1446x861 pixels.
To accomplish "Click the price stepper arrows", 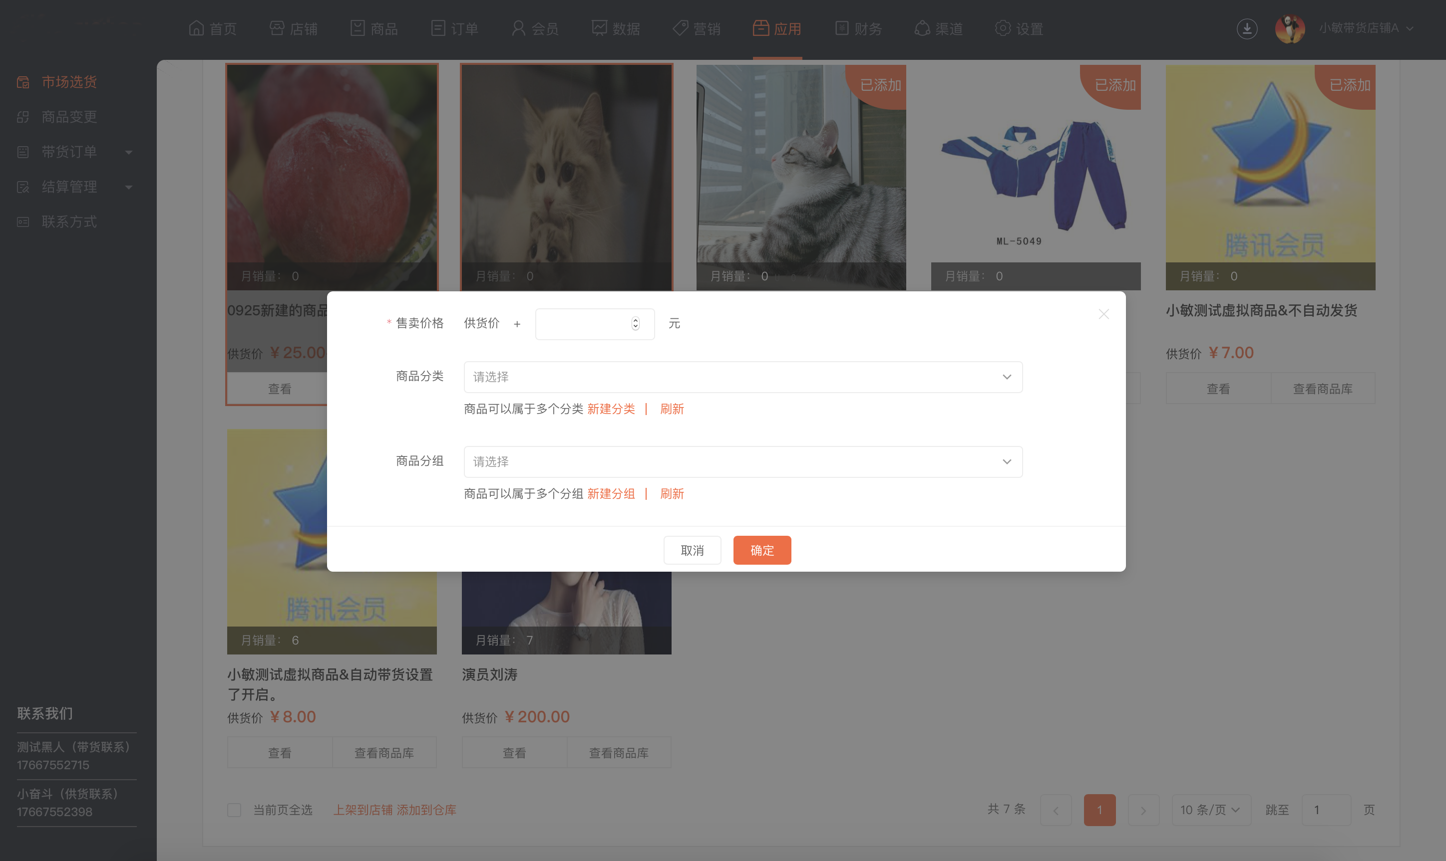I will 635,324.
